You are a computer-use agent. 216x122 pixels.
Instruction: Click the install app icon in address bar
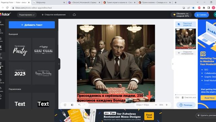pyautogui.click(x=184, y=8)
